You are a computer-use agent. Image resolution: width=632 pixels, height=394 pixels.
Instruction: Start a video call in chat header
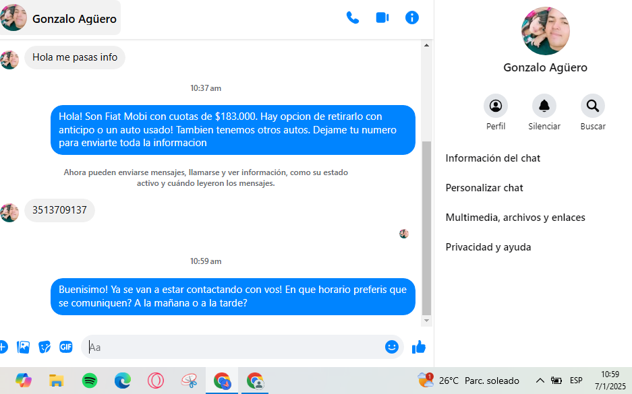[x=382, y=18]
